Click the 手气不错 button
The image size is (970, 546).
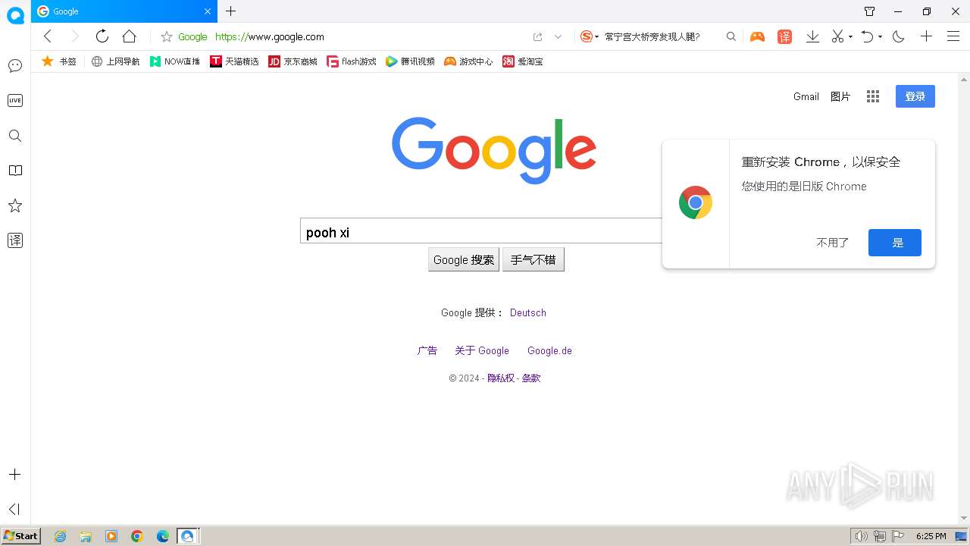pos(533,259)
